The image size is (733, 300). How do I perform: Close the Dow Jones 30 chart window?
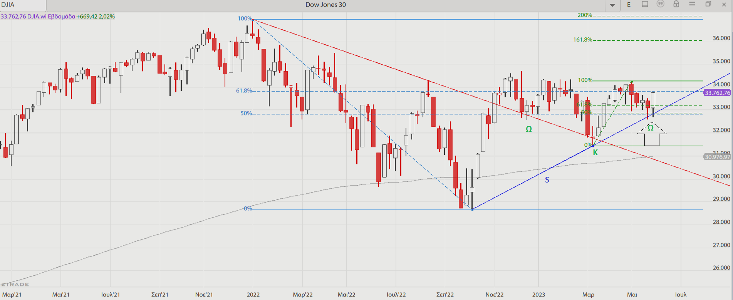pyautogui.click(x=724, y=5)
